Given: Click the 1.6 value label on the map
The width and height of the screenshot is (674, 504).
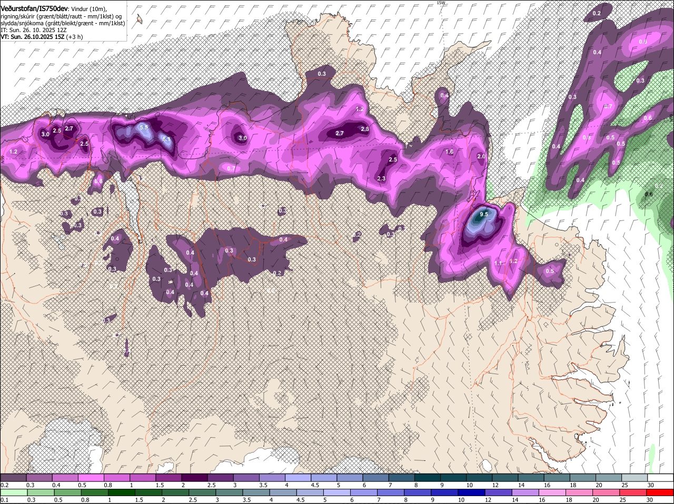Looking at the screenshot, I should tap(449, 152).
